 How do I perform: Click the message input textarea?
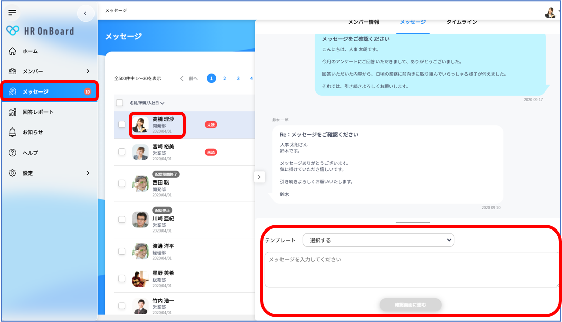(411, 269)
